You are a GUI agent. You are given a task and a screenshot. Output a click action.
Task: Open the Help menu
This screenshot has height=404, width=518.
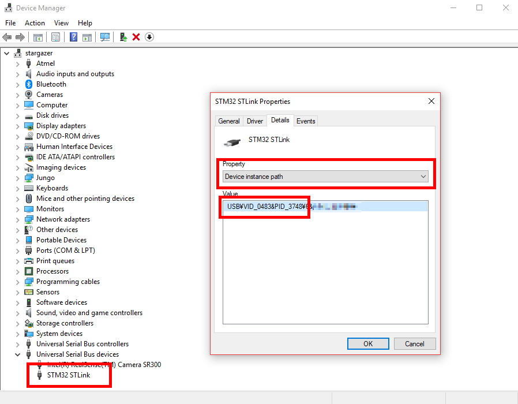click(85, 23)
